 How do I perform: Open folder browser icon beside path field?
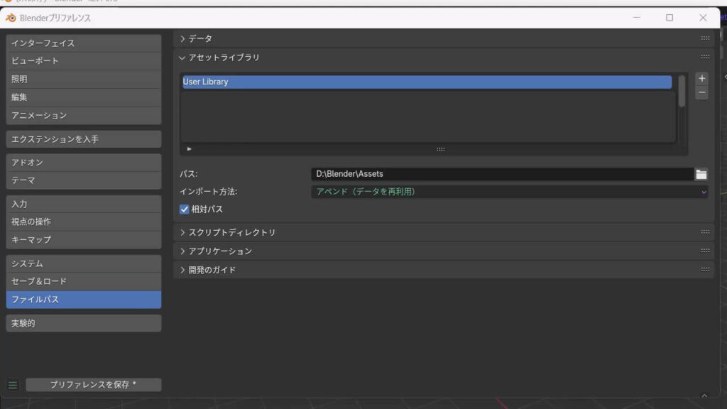[x=701, y=174]
